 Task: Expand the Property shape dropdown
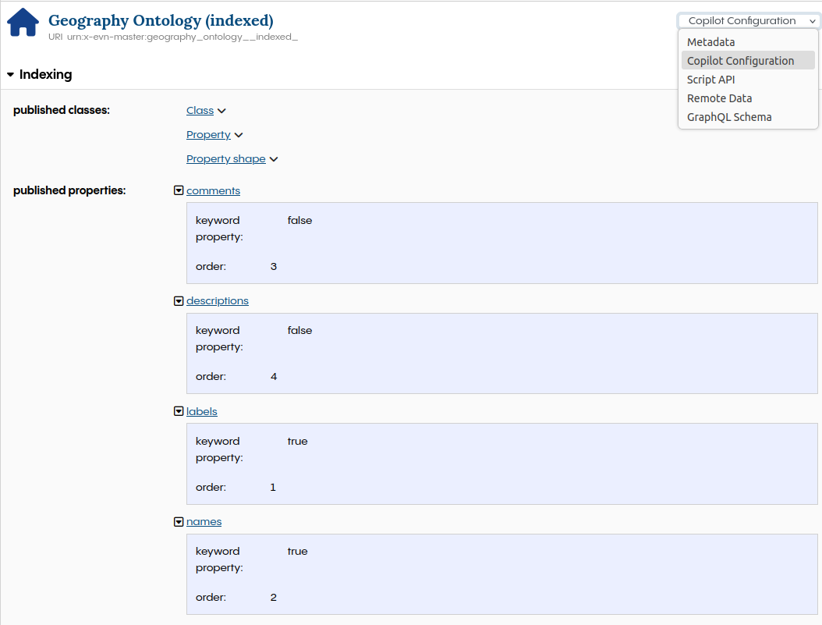pyautogui.click(x=232, y=158)
